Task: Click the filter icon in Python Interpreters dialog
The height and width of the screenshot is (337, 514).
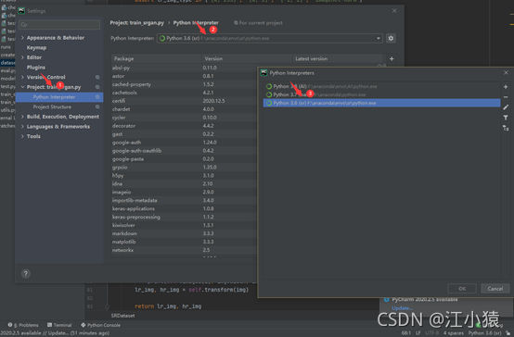Action: tap(506, 118)
